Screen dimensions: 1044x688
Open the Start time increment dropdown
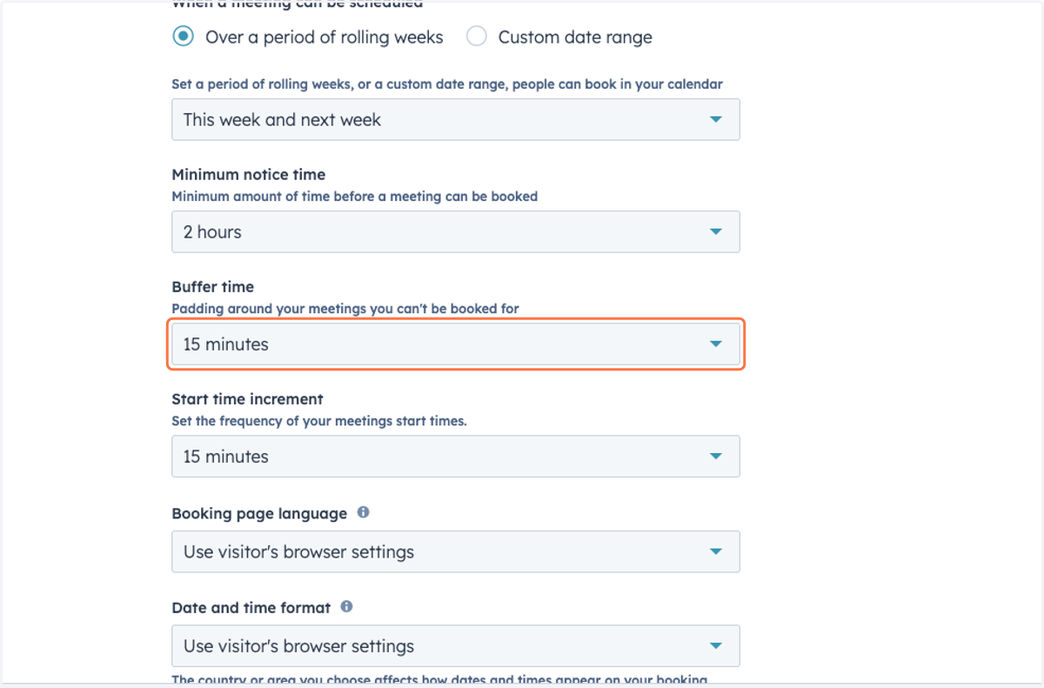tap(456, 456)
